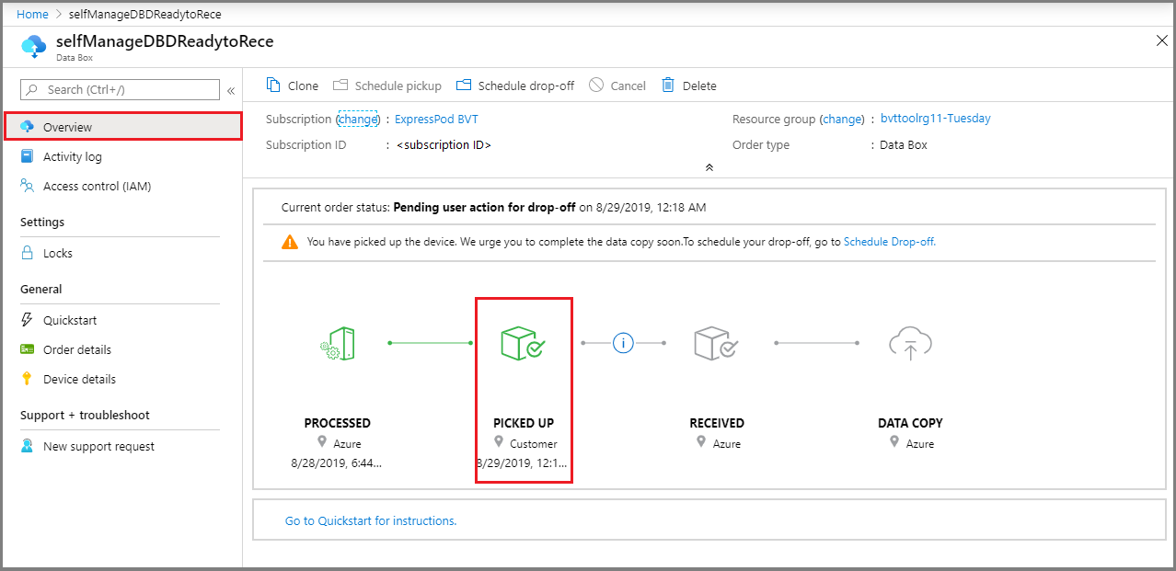Click the Processed stage server icon
Image resolution: width=1176 pixels, height=571 pixels.
coord(338,343)
